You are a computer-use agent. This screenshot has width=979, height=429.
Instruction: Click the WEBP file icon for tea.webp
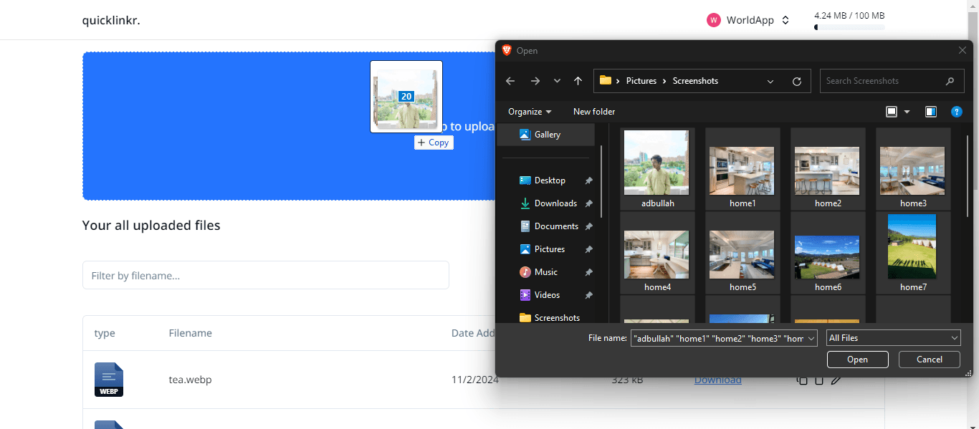point(109,380)
